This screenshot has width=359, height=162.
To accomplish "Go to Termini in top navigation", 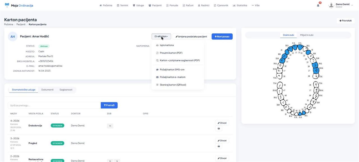I will tap(123, 5).
